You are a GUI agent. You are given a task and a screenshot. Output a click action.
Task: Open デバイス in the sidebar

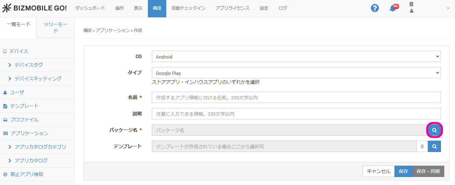pyautogui.click(x=19, y=51)
